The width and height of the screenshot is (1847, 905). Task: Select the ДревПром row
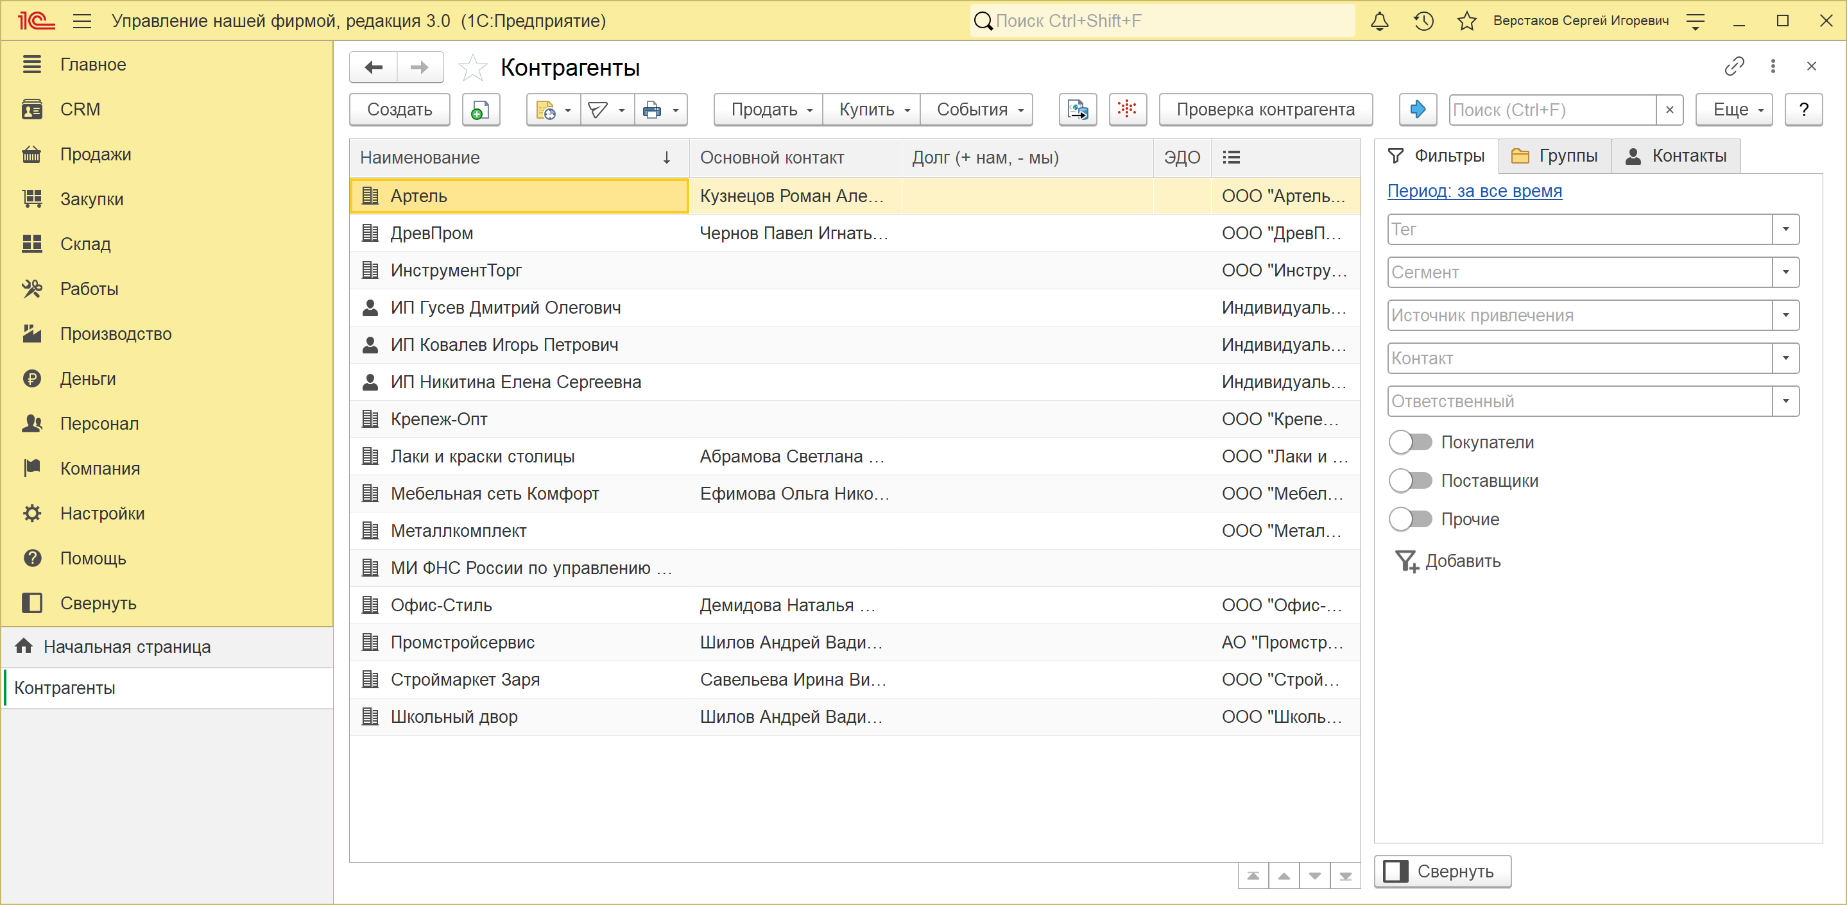click(855, 233)
